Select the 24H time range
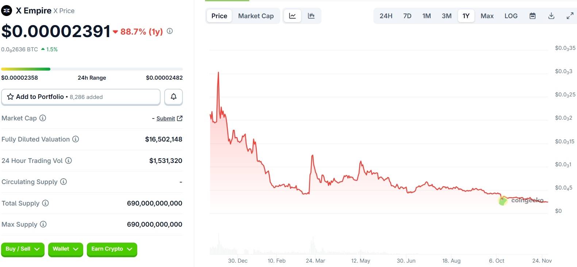Image resolution: width=577 pixels, height=267 pixels. click(386, 16)
